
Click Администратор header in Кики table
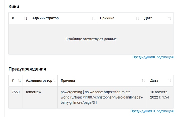click(x=45, y=18)
